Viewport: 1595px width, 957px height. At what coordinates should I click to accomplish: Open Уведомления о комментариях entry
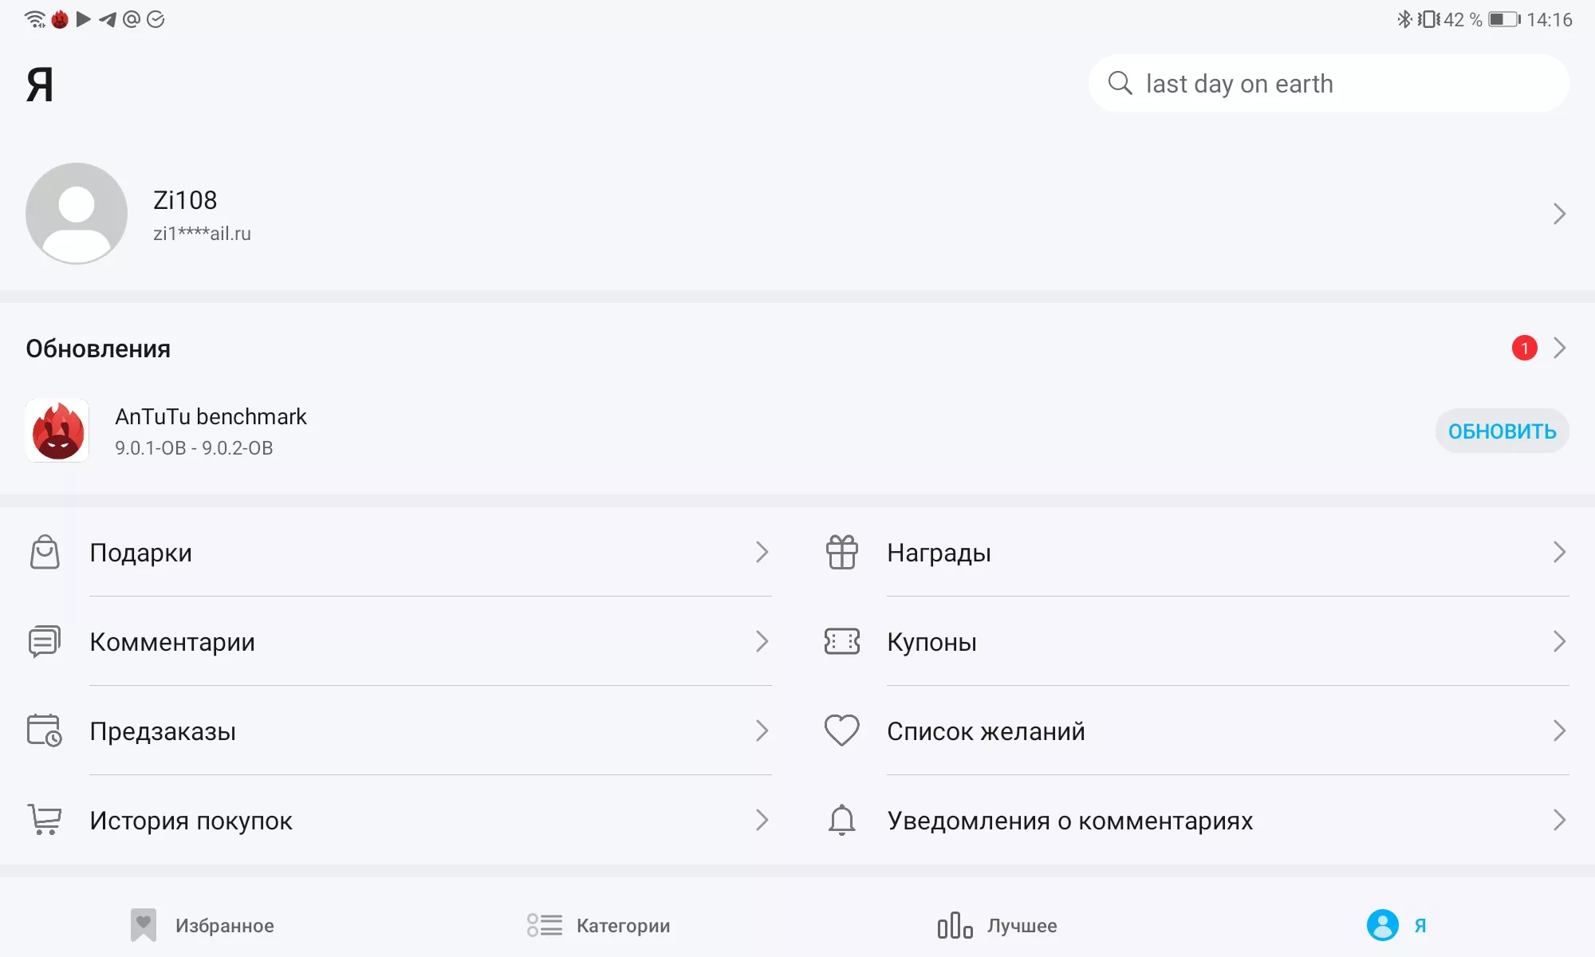click(1069, 821)
